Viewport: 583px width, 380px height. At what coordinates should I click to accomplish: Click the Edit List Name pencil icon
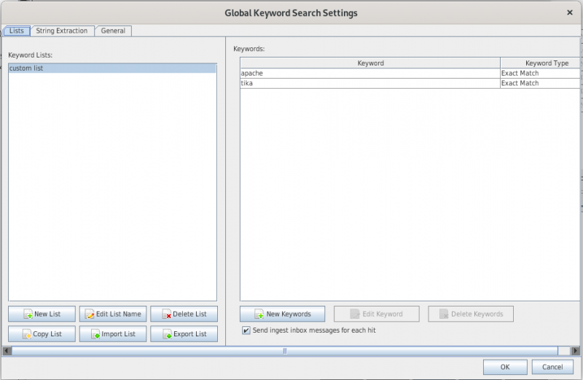click(x=90, y=314)
